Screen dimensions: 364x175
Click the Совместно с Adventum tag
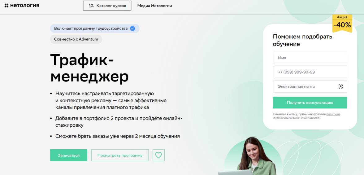click(x=76, y=39)
